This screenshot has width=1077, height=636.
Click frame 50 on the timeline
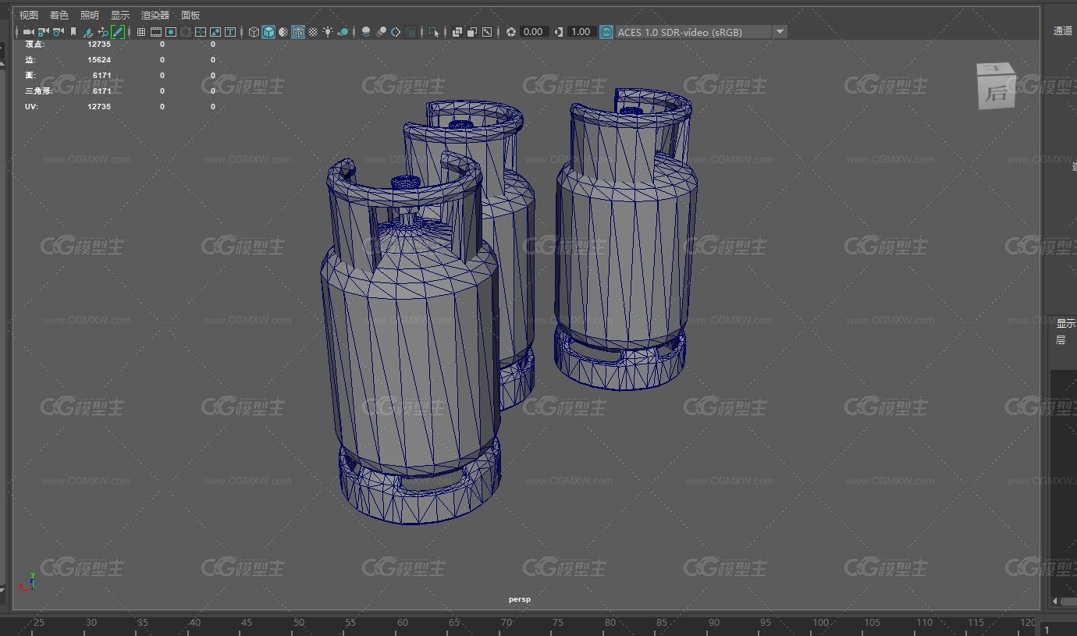point(299,623)
